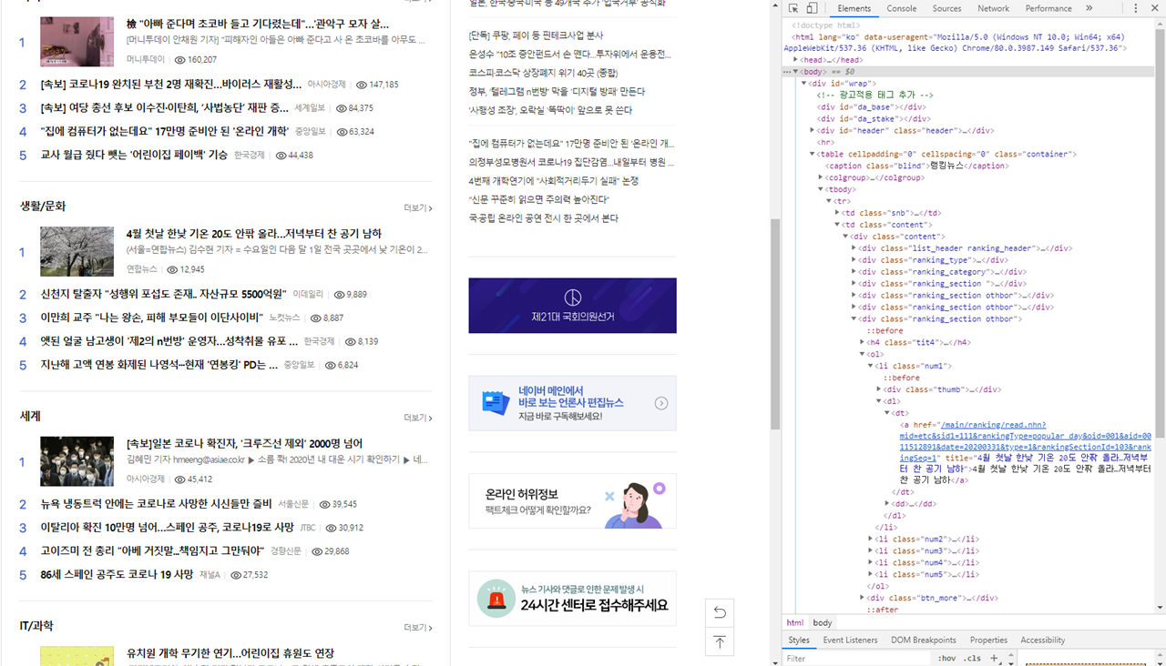This screenshot has height=666, width=1166.
Task: Expand the colgroup element node
Action: tap(821, 177)
